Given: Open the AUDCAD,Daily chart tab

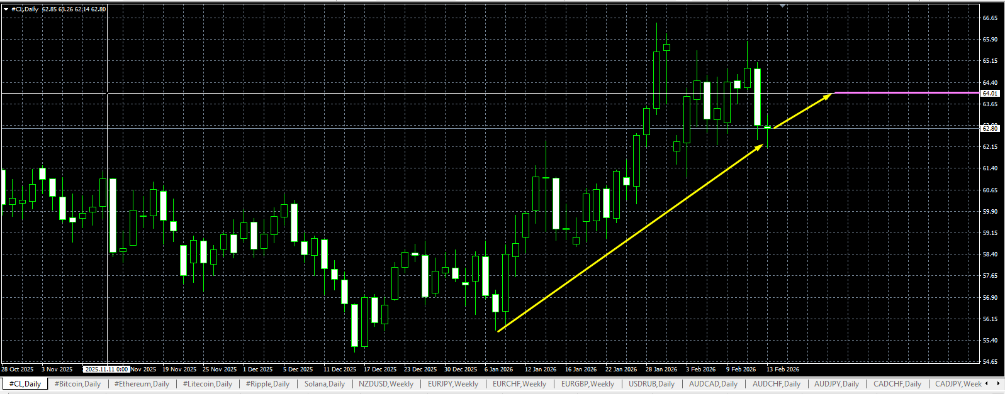Looking at the screenshot, I should point(713,384).
